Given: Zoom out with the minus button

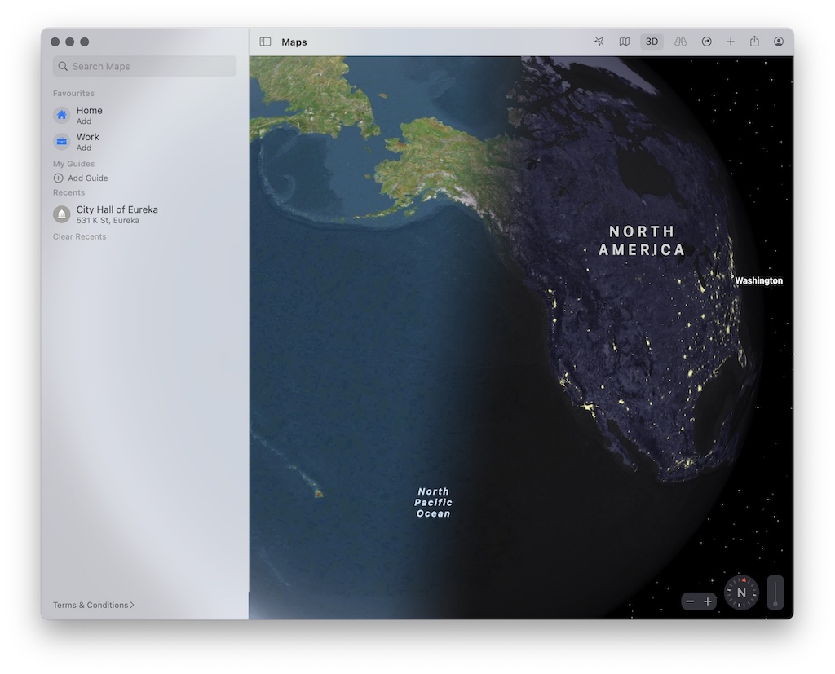Looking at the screenshot, I should tap(690, 601).
